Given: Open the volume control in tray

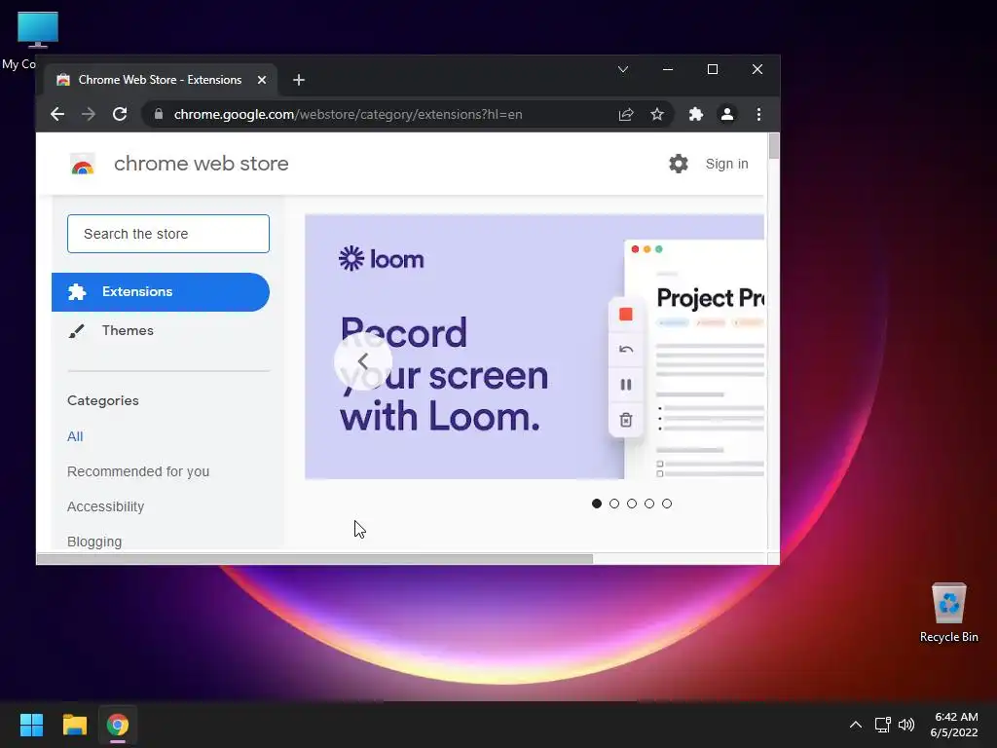Looking at the screenshot, I should point(906,725).
